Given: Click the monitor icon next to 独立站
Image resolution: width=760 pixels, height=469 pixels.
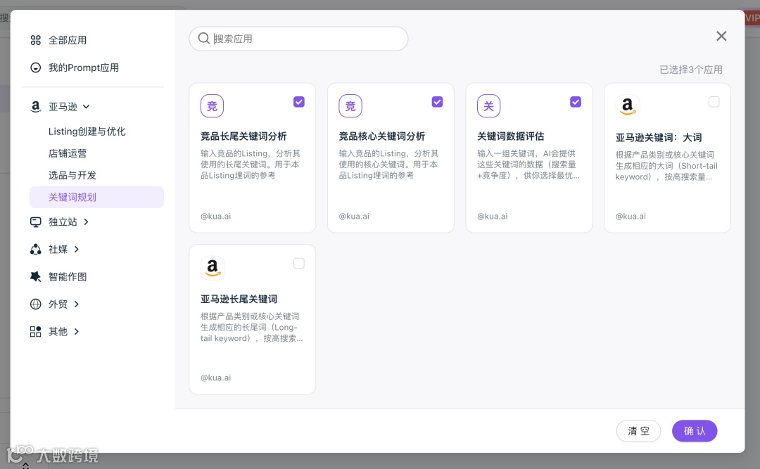Looking at the screenshot, I should point(35,221).
